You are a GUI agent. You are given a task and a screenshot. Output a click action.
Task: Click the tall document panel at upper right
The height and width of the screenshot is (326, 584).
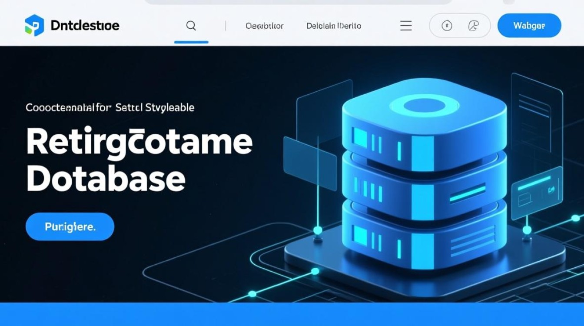(537, 113)
